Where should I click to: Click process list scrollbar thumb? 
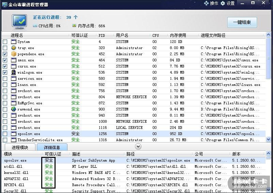click(268, 58)
